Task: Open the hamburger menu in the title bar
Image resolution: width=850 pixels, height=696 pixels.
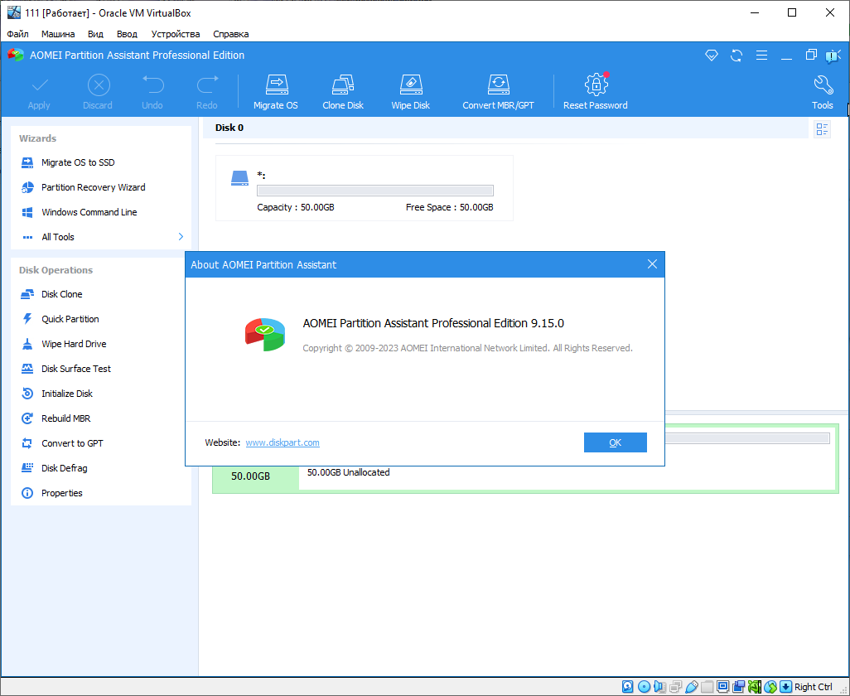Action: click(761, 55)
